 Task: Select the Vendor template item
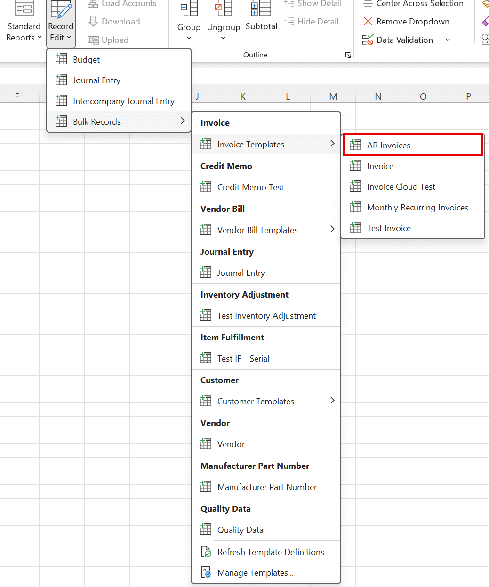click(266, 444)
